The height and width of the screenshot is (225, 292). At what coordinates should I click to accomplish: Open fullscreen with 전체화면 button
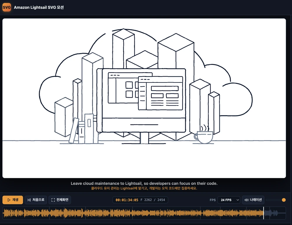coord(60,200)
